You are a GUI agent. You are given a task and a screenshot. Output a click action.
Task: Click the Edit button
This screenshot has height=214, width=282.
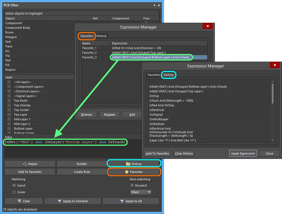pyautogui.click(x=132, y=115)
